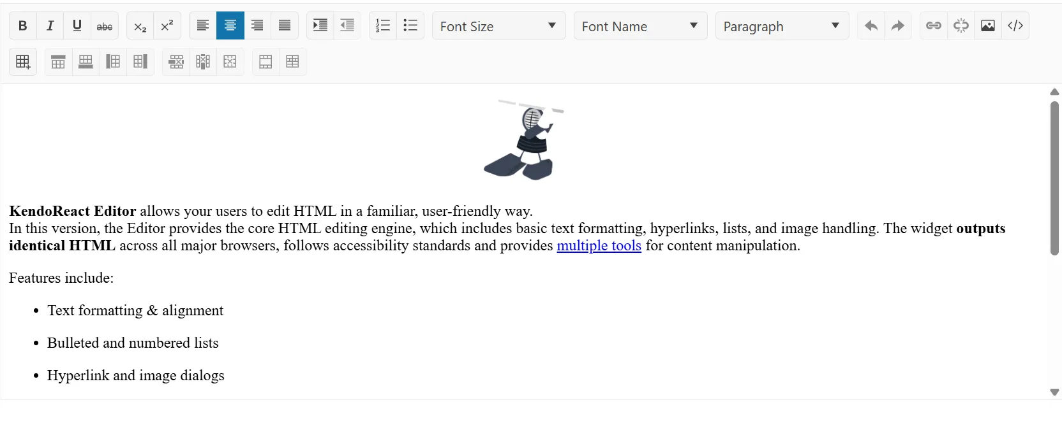
Task: Open the Font Size dropdown
Action: point(499,25)
